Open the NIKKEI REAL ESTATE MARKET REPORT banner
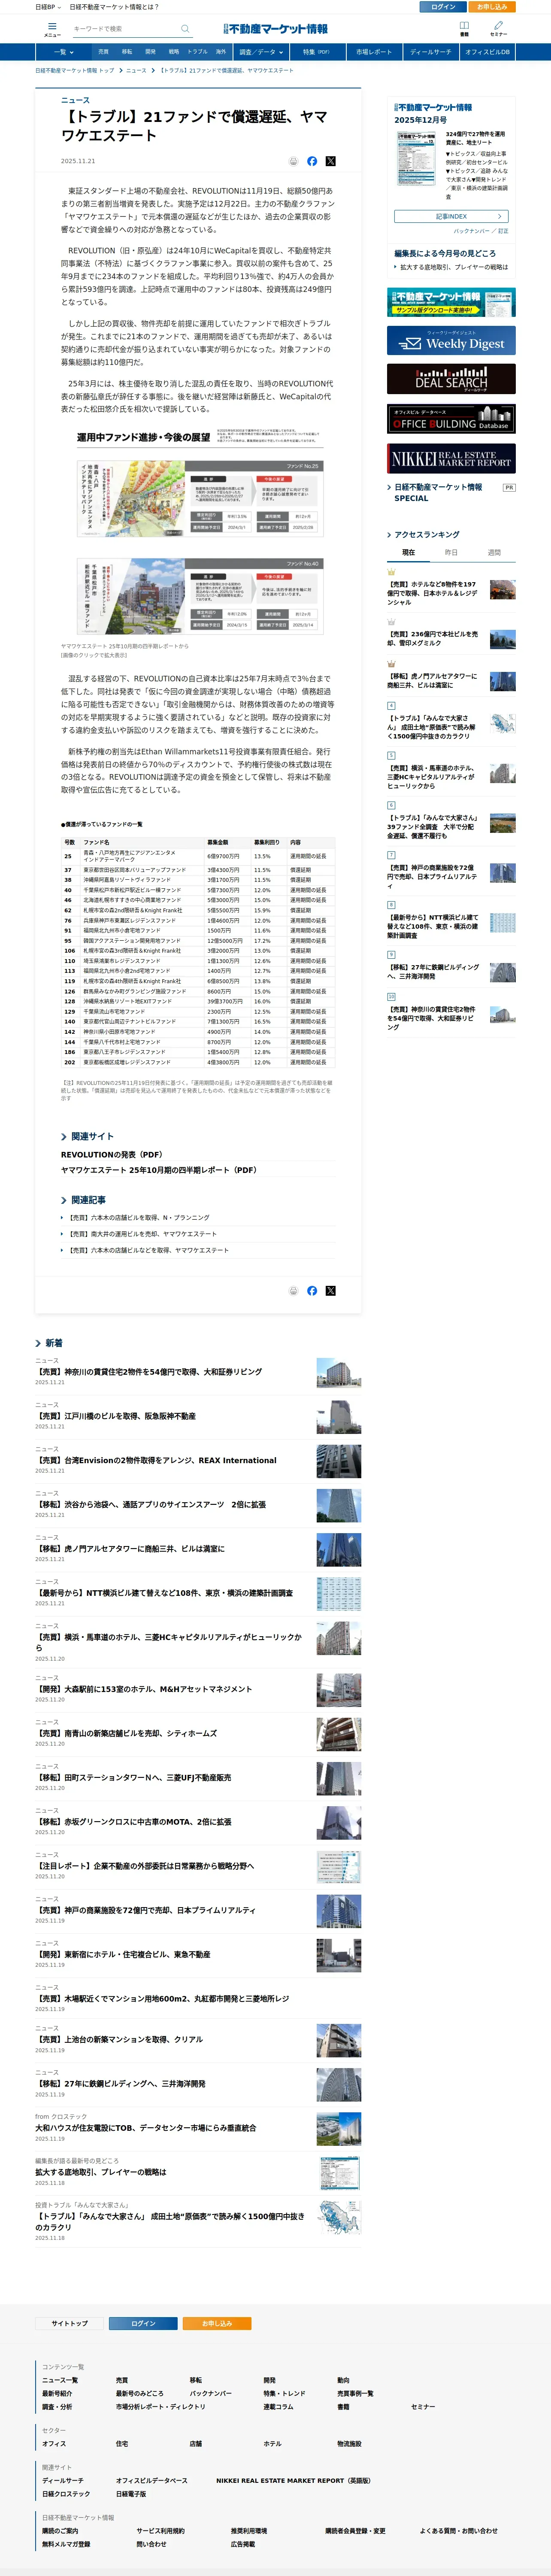Image resolution: width=551 pixels, height=2576 pixels. click(x=452, y=458)
